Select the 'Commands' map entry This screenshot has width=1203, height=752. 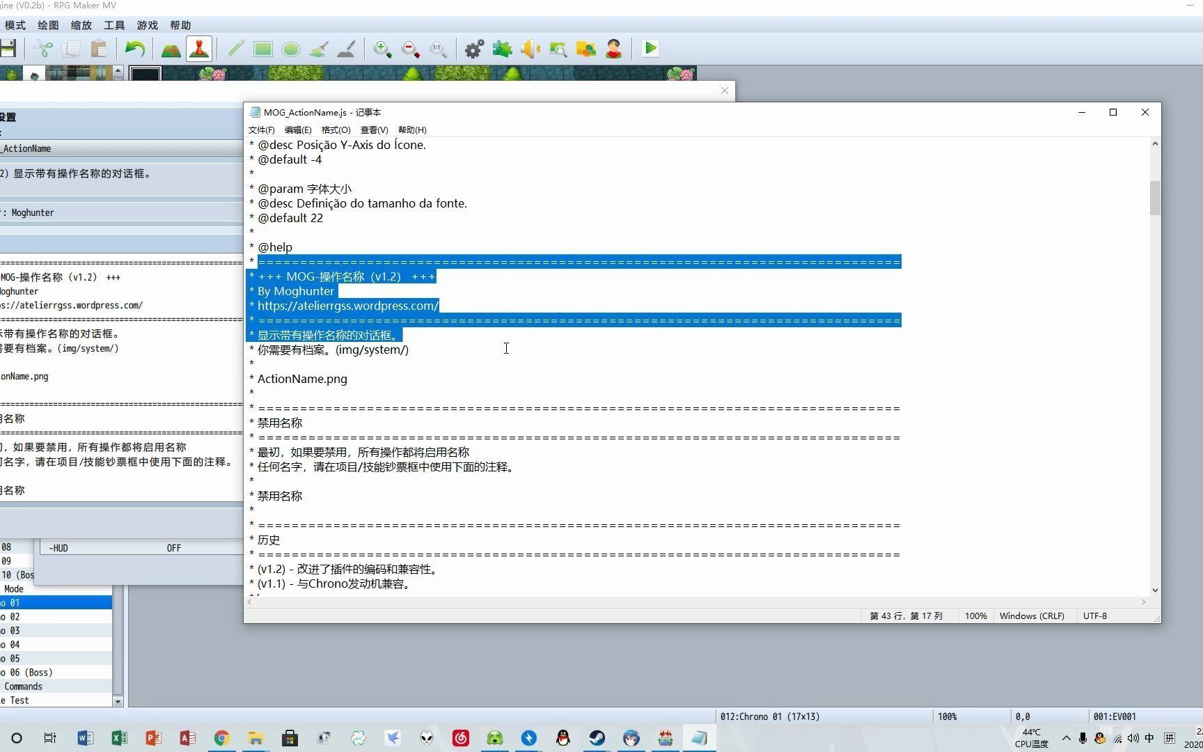56,687
